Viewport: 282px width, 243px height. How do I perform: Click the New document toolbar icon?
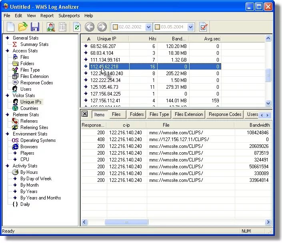tap(10, 27)
